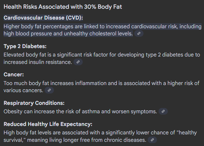Click the sentence beginning 'Elevated body fat'
Image resolution: width=204 pixels, height=146 pixels.
[102, 58]
